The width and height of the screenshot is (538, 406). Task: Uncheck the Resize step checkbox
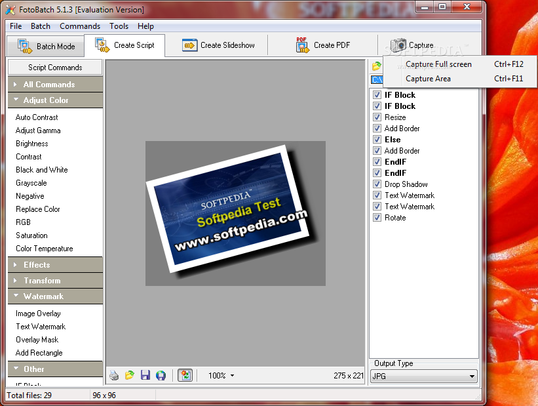[x=377, y=117]
